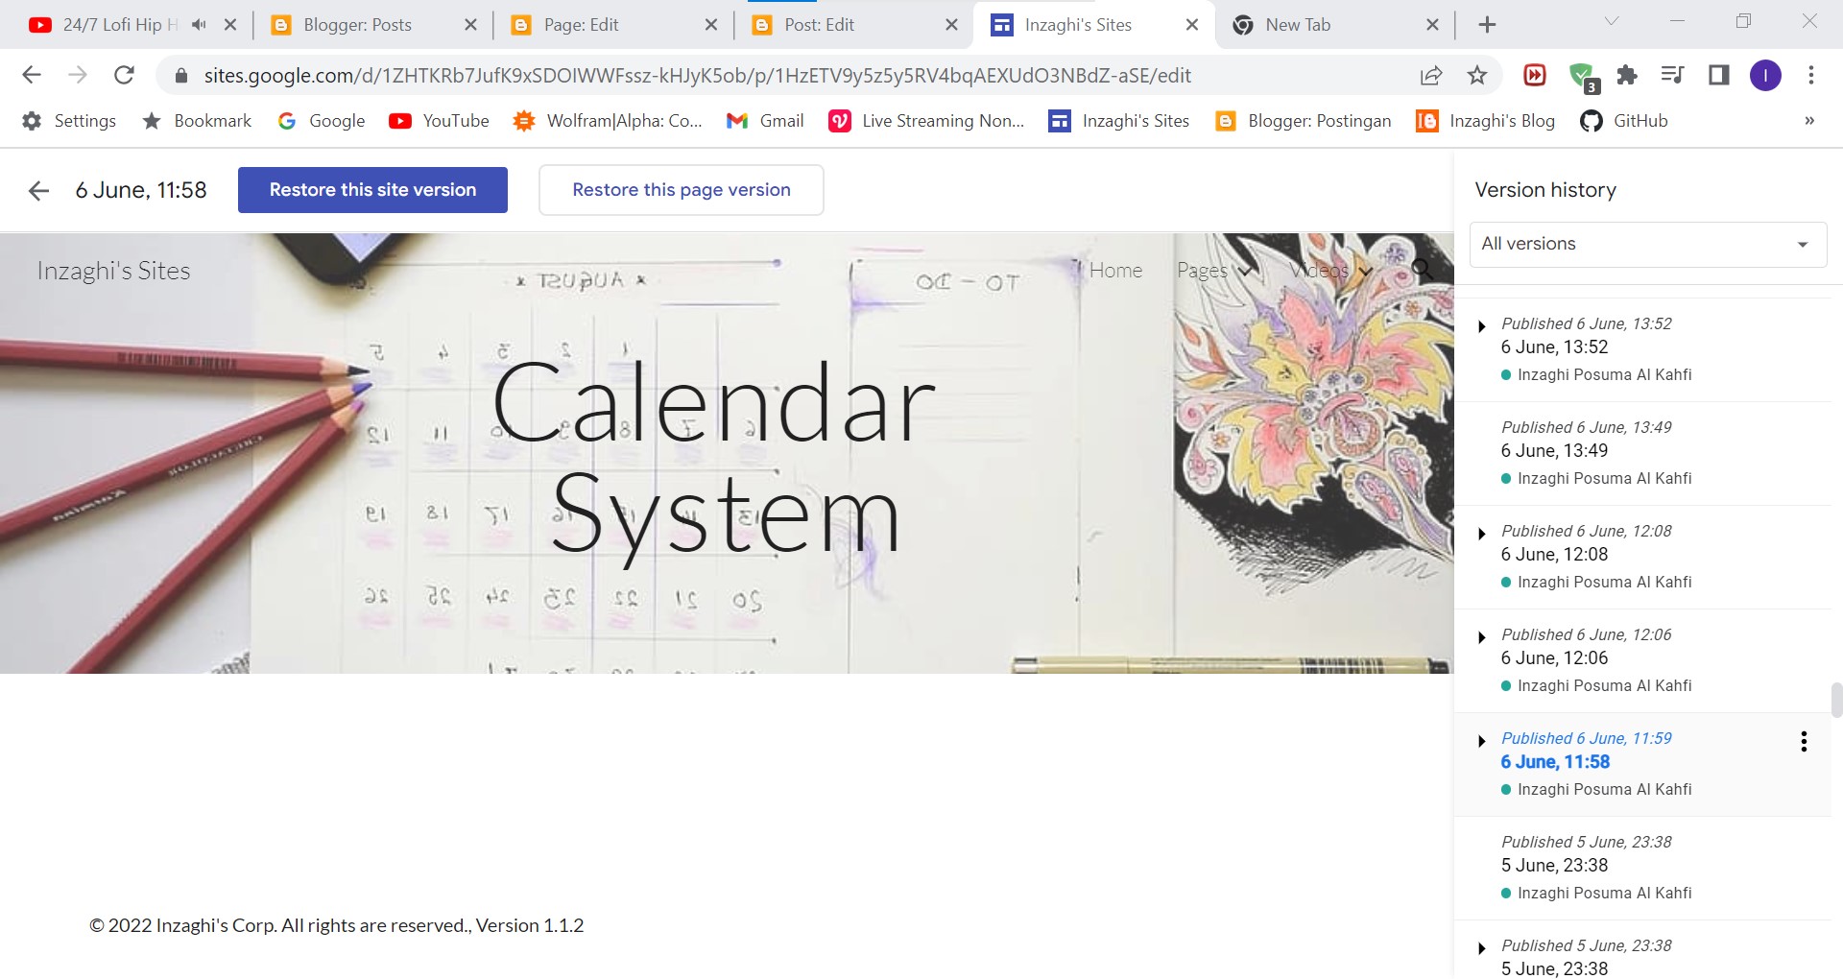Image resolution: width=1843 pixels, height=979 pixels.
Task: Switch to the Blogger: Posts tab
Action: pyautogui.click(x=357, y=25)
